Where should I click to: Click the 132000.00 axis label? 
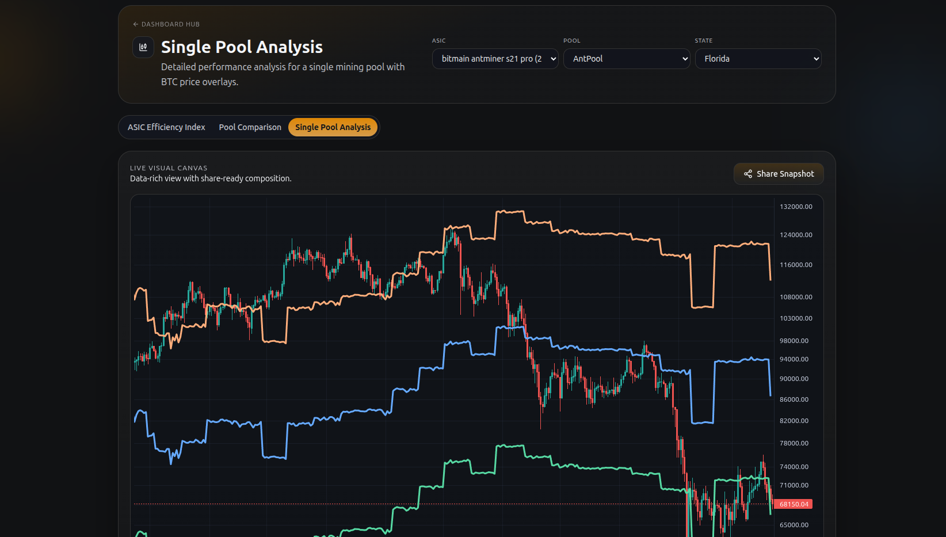796,206
